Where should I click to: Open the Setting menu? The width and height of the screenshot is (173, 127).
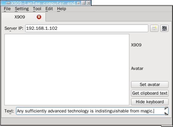coord(22,9)
